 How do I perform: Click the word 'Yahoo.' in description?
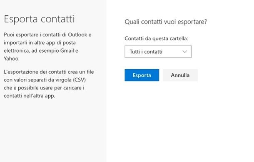point(12,58)
